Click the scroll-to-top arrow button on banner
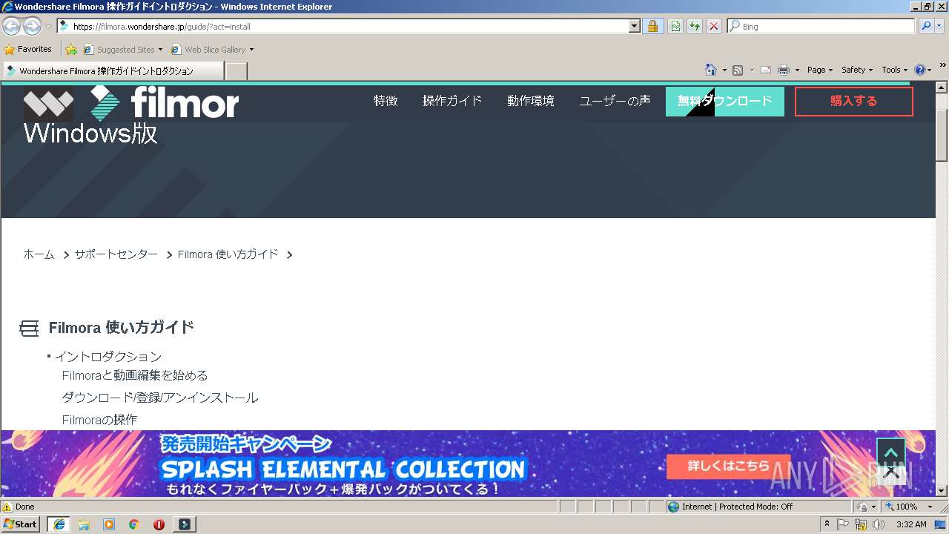 tap(891, 452)
